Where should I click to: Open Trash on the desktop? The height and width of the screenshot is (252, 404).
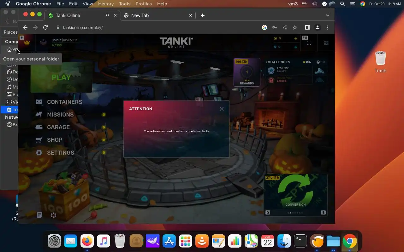380,62
